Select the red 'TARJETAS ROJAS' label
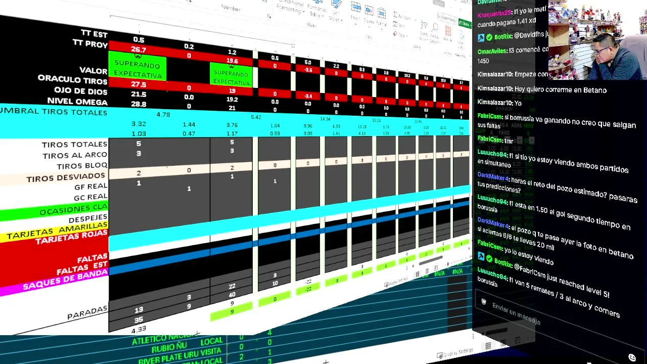The width and height of the screenshot is (647, 364). pyautogui.click(x=71, y=237)
